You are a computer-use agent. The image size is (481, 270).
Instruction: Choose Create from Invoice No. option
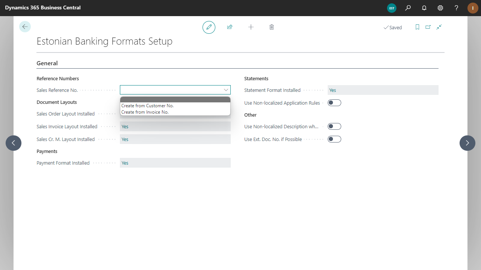(145, 112)
